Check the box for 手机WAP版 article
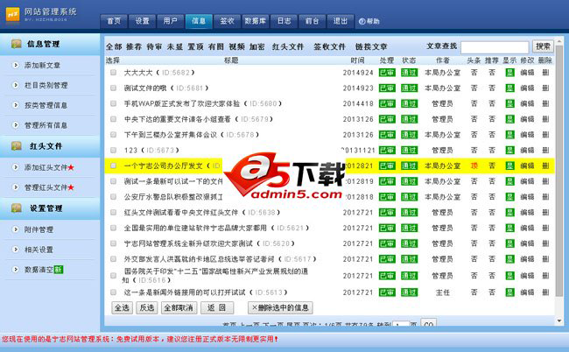This screenshot has height=352, width=569. (113, 103)
